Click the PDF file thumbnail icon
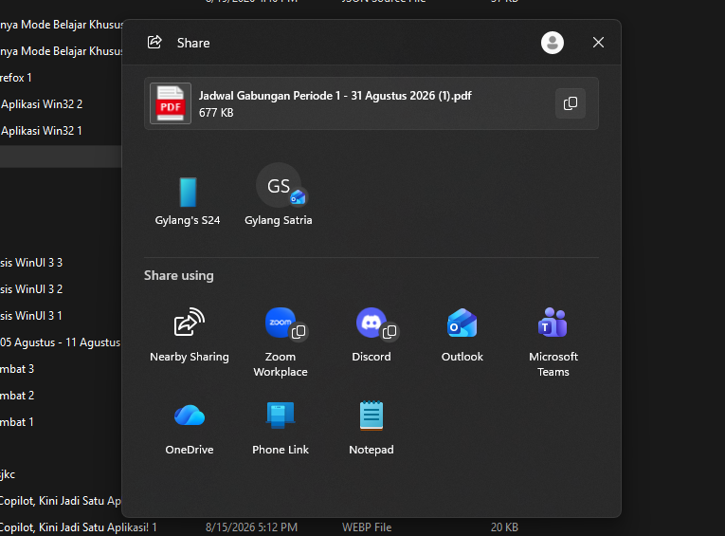Image resolution: width=725 pixels, height=536 pixels. pyautogui.click(x=171, y=103)
